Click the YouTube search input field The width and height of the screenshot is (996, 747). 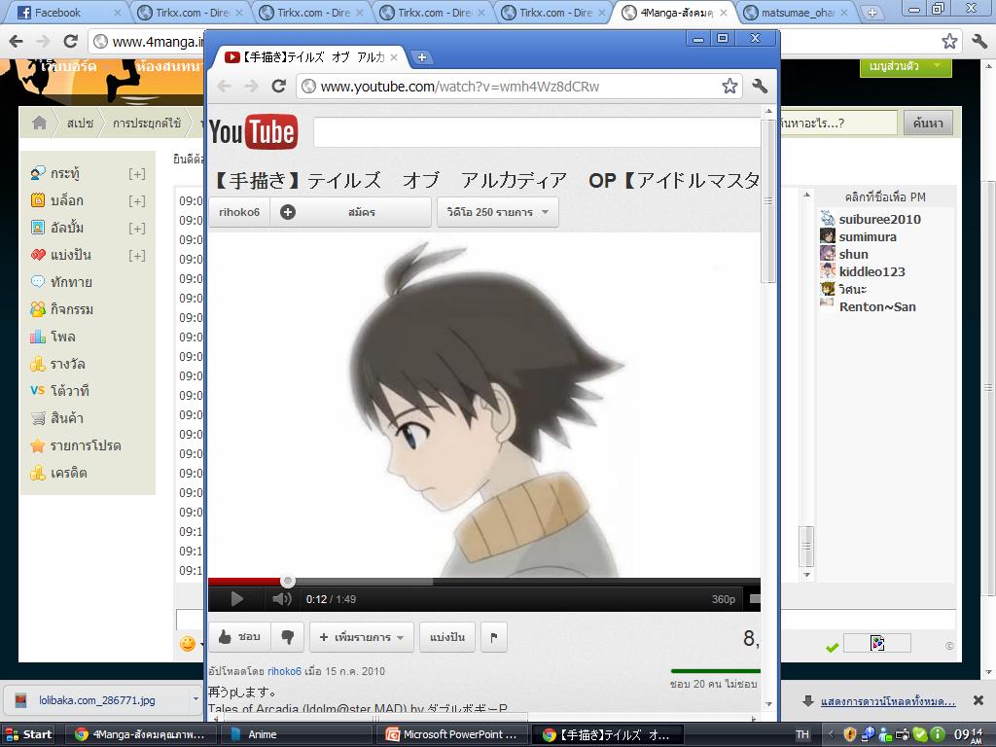tap(537, 132)
